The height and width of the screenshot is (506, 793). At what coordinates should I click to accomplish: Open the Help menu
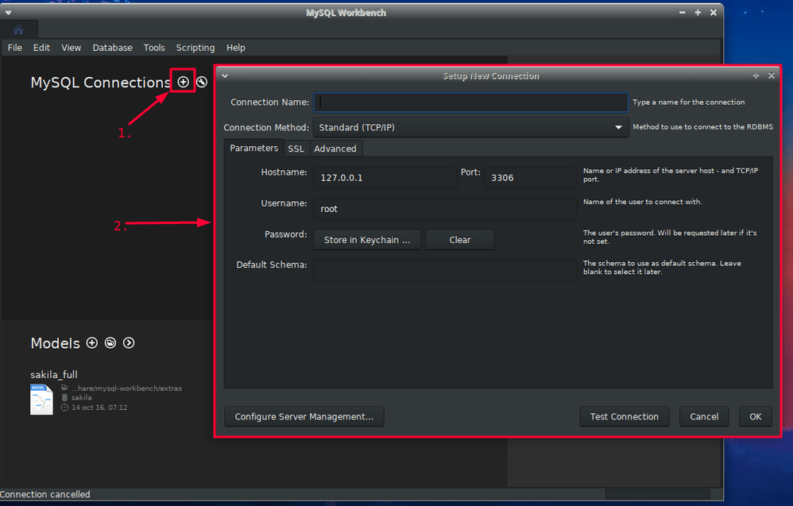click(236, 48)
